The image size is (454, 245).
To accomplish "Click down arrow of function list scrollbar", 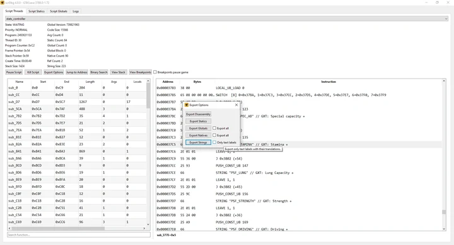I will (x=148, y=224).
